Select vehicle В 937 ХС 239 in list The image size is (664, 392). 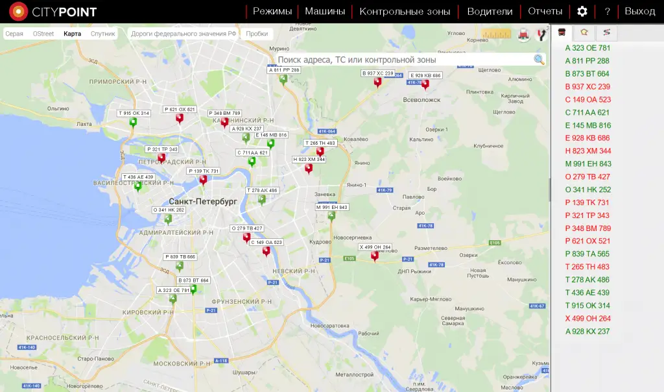tap(587, 87)
